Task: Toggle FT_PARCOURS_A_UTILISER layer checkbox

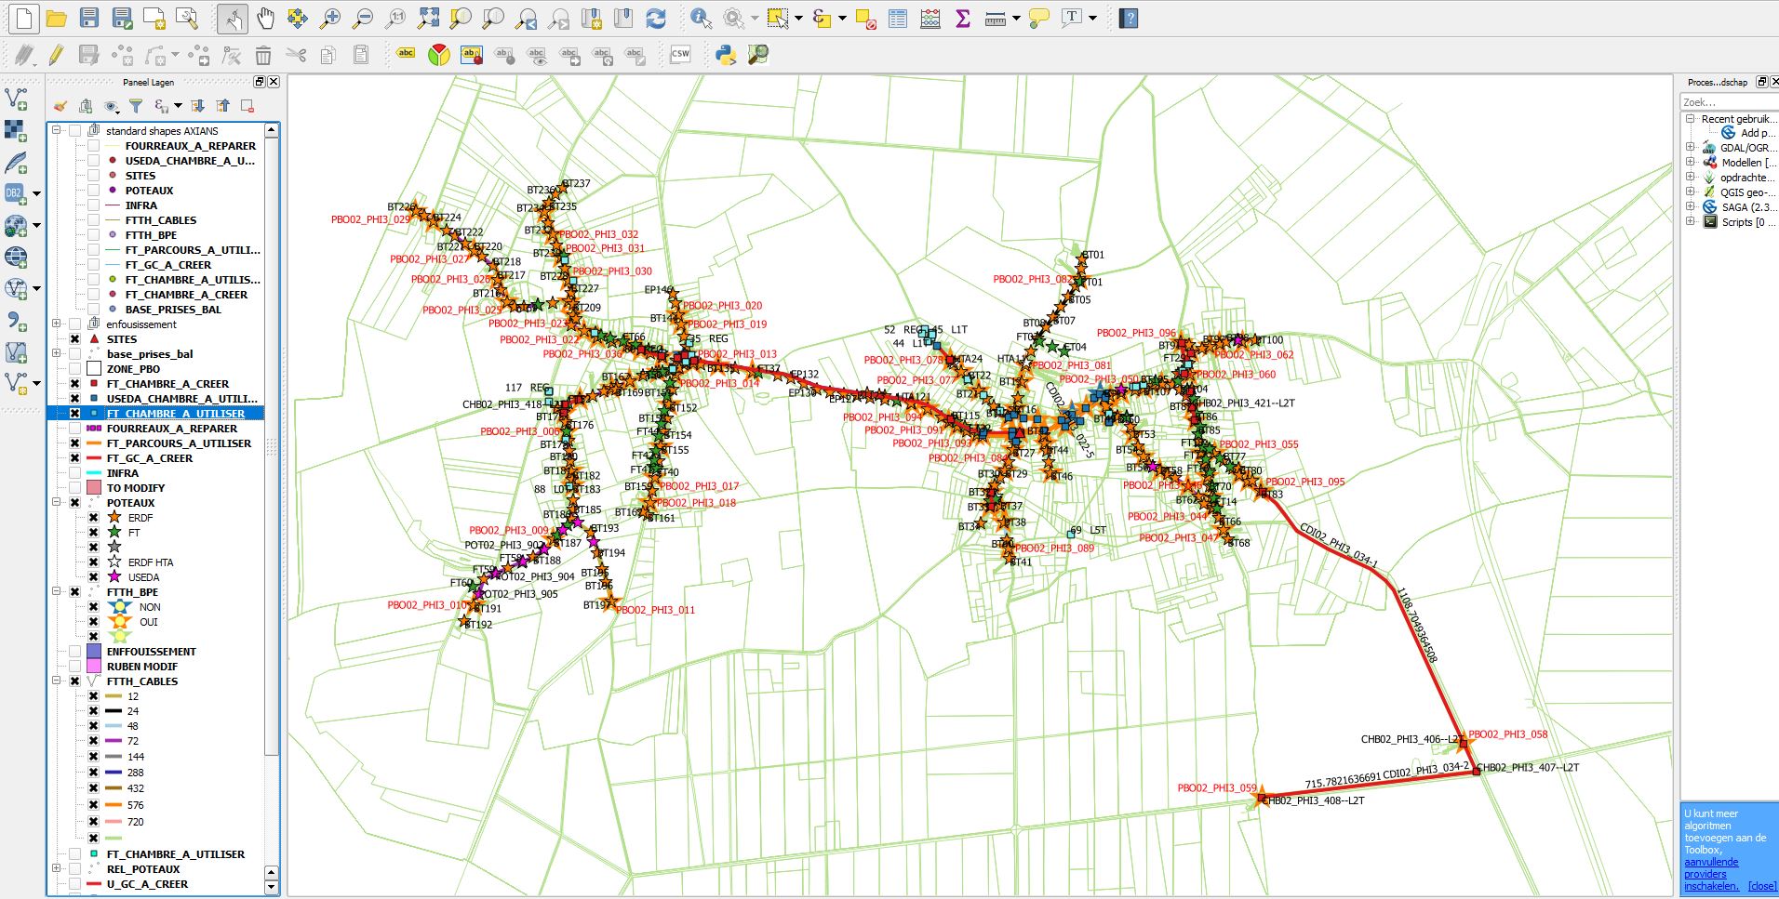Action: coord(74,443)
